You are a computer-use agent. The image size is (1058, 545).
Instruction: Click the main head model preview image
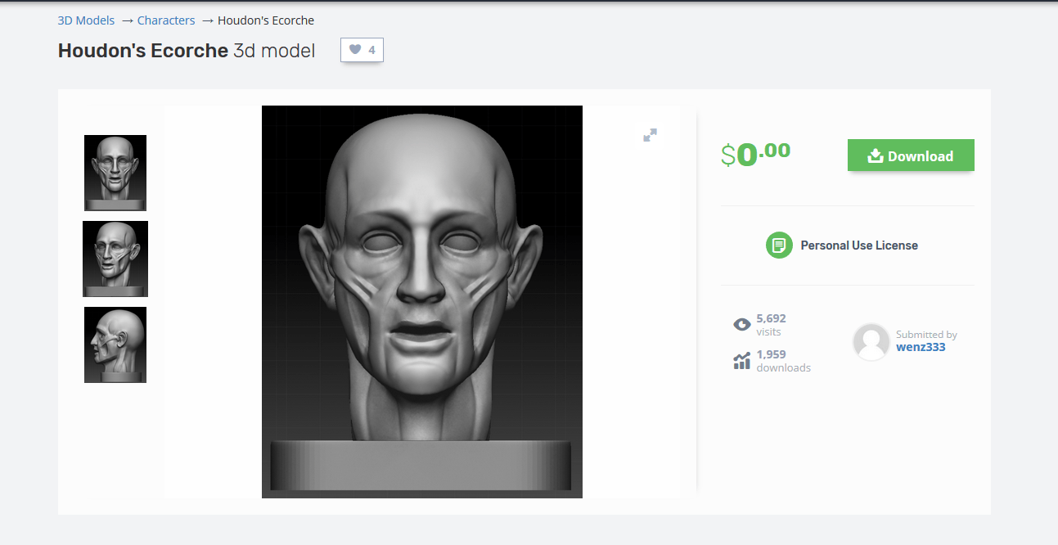click(422, 302)
